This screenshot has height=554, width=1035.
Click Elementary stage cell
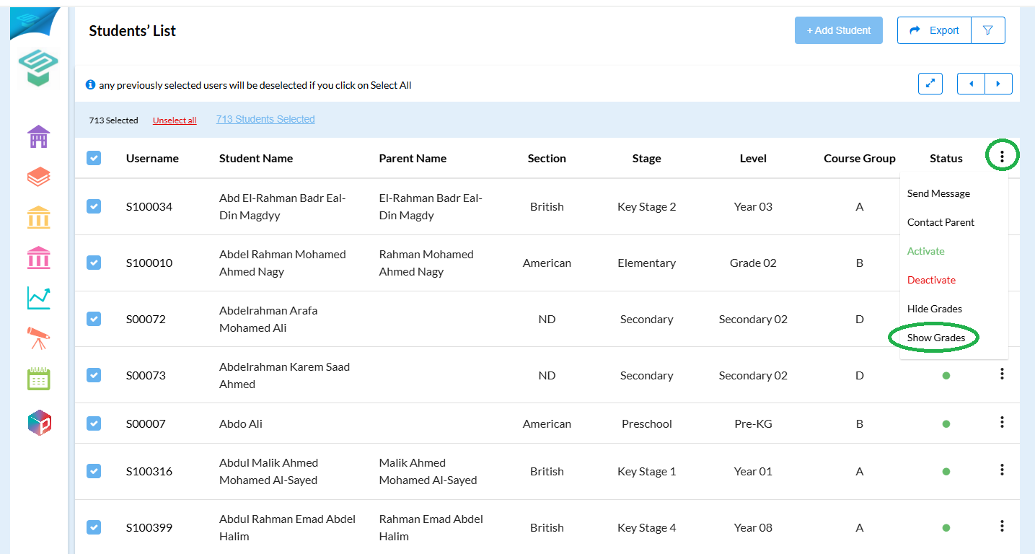(646, 263)
